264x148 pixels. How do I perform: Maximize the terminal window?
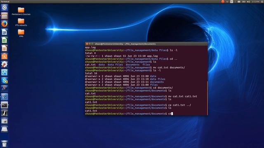(x=92, y=44)
